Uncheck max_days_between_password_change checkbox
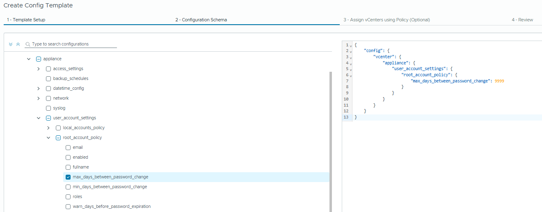 tap(68, 177)
